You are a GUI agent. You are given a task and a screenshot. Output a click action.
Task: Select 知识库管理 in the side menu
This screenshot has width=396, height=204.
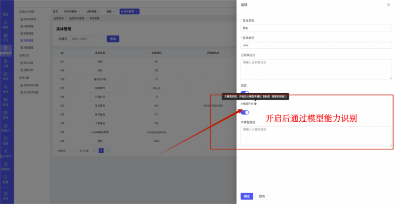[x=30, y=19]
